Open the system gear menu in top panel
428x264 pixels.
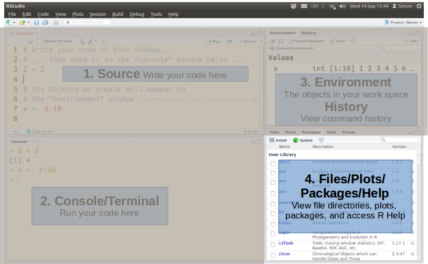419,6
